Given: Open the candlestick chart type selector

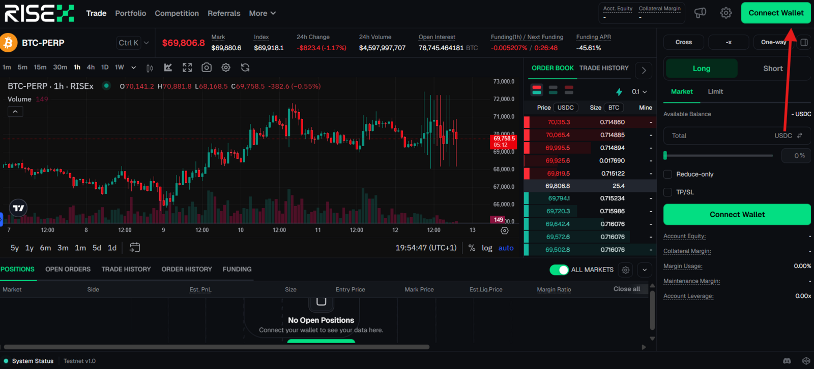Looking at the screenshot, I should point(150,68).
